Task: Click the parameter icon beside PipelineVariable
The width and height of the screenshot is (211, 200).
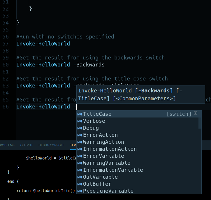Action: click(x=79, y=191)
